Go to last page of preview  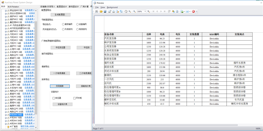point(165,11)
